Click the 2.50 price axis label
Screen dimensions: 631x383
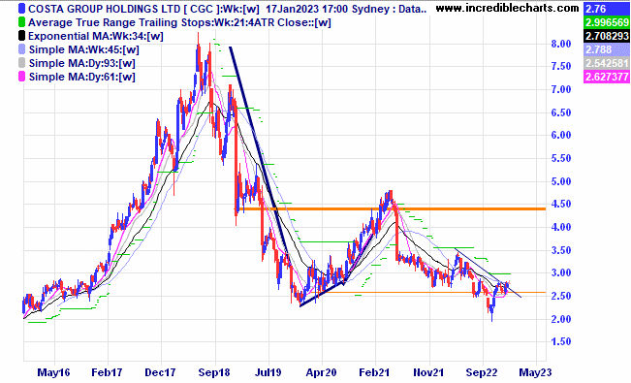[561, 296]
